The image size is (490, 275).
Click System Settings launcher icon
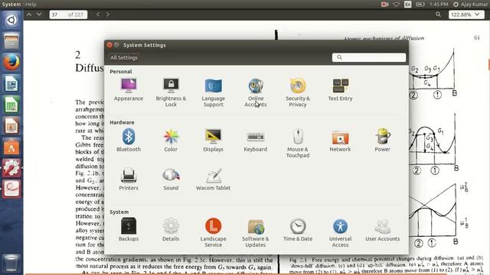point(11,168)
